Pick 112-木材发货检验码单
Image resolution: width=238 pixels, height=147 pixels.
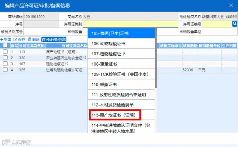pyautogui.click(x=121, y=105)
